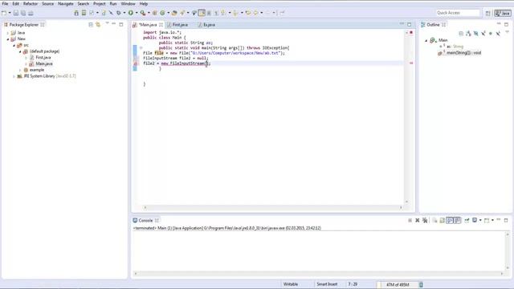
Task: Collapse the New project node
Action: pos(8,39)
